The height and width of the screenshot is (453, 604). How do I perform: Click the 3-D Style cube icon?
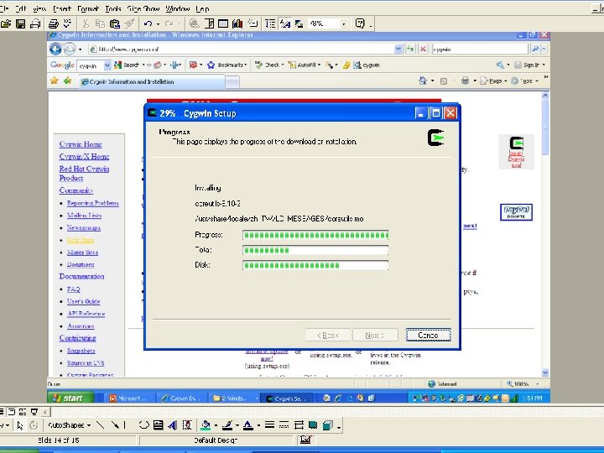tap(327, 425)
